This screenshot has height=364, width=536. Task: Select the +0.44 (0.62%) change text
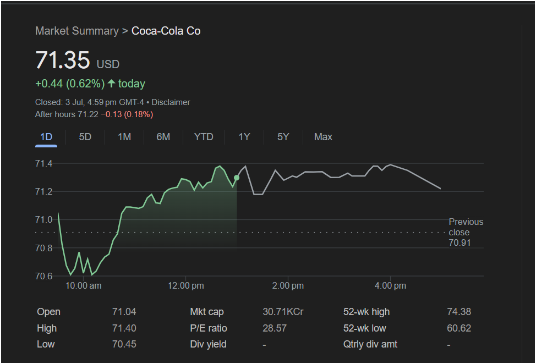[70, 84]
